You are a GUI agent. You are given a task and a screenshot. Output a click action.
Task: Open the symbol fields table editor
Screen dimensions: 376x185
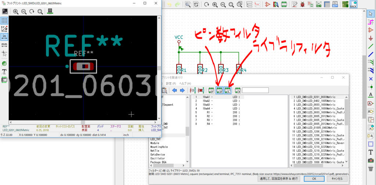327,4
